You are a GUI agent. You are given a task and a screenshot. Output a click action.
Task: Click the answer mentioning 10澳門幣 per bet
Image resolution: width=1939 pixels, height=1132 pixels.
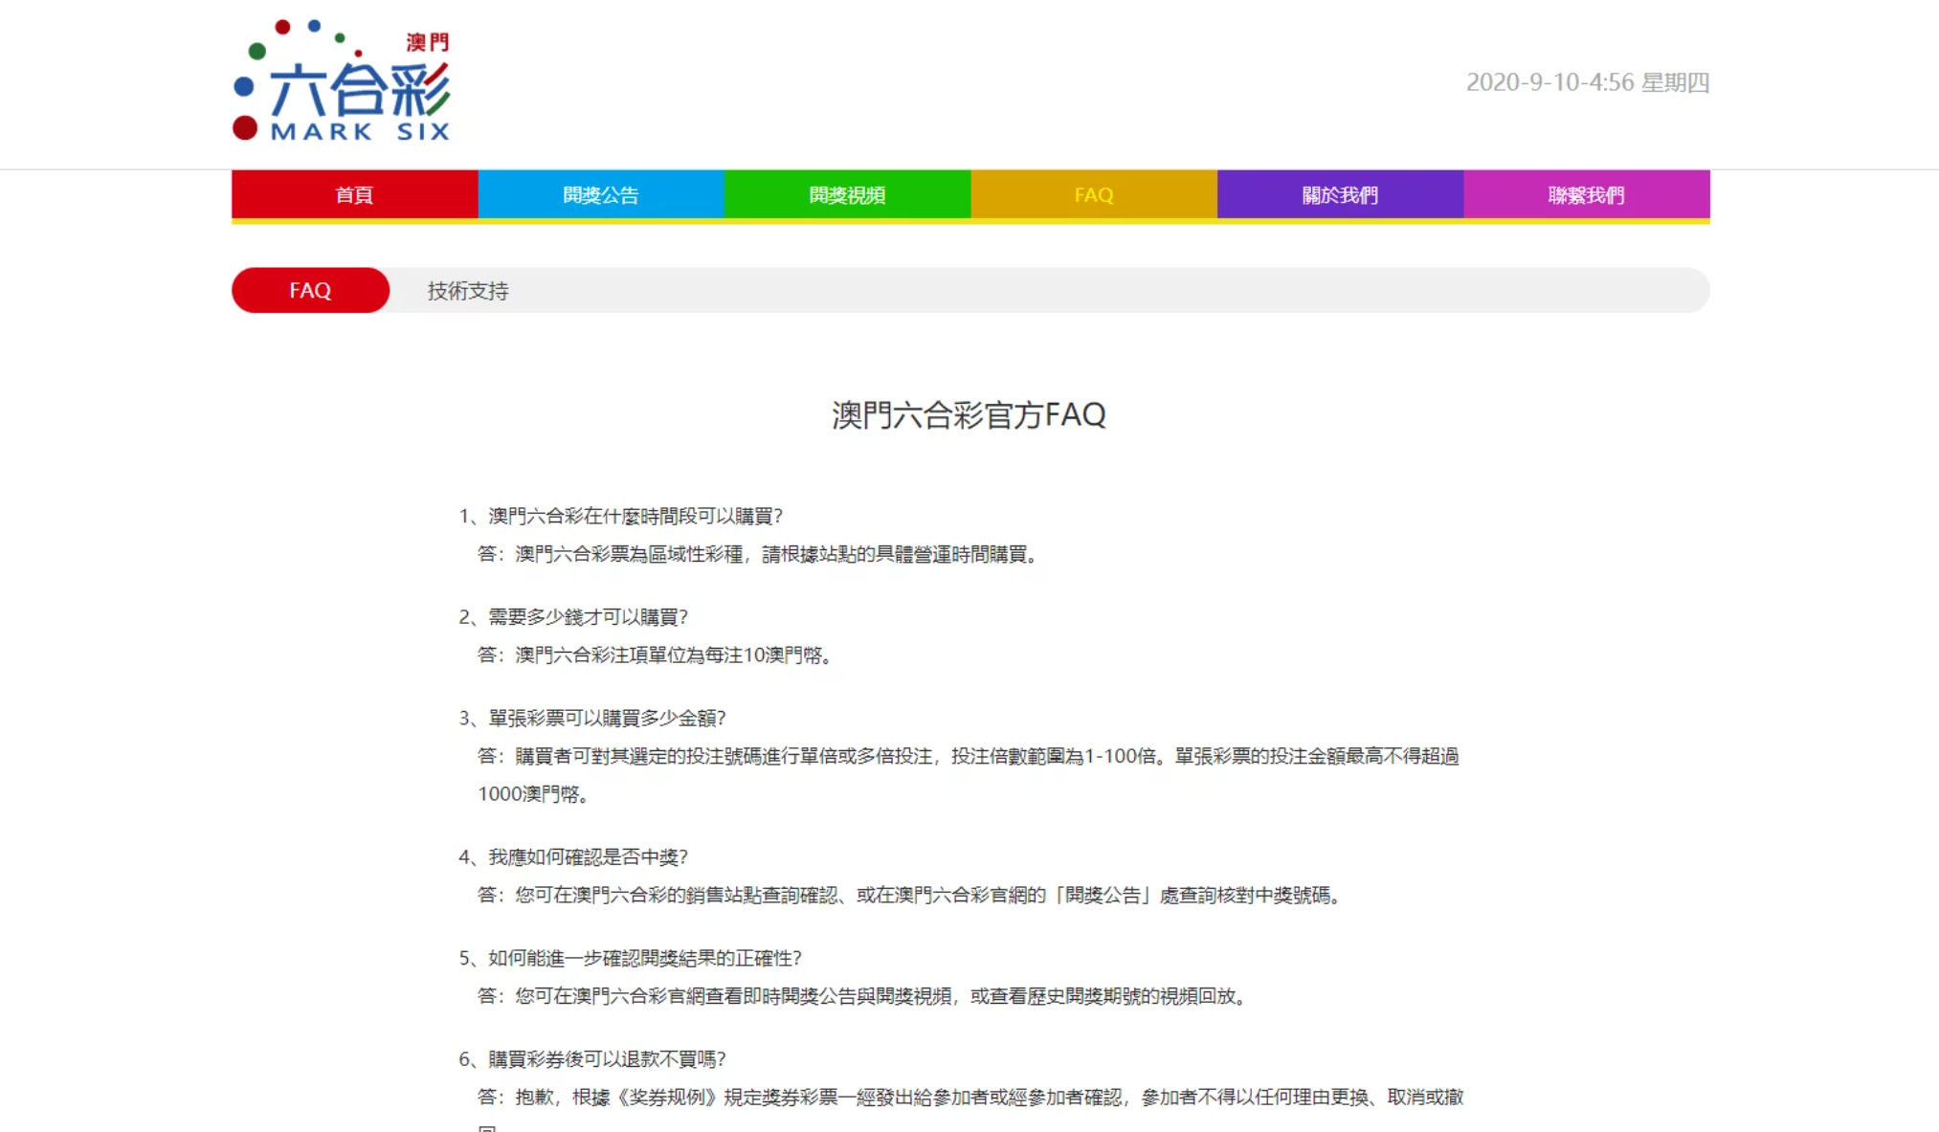click(657, 655)
